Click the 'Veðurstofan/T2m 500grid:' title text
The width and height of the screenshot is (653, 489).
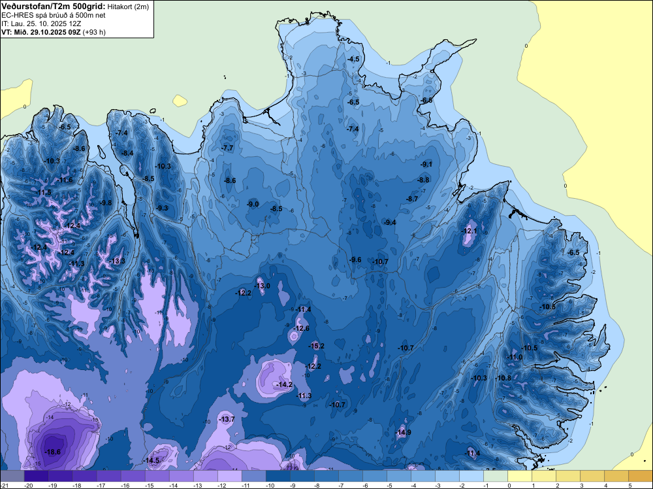click(54, 7)
